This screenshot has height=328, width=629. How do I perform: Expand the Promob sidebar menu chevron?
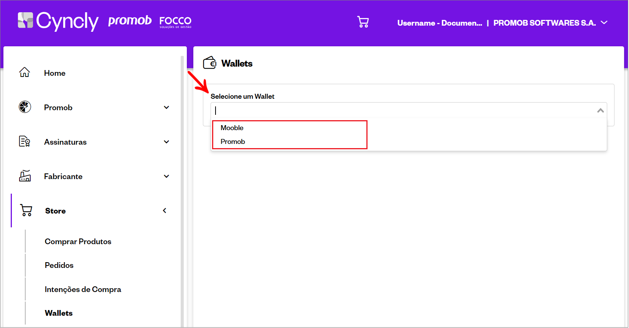click(167, 108)
